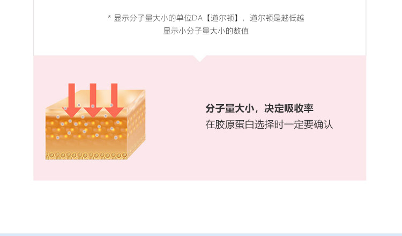Click the skin cross-section illustration's orange middle layer

pyautogui.click(x=86, y=127)
